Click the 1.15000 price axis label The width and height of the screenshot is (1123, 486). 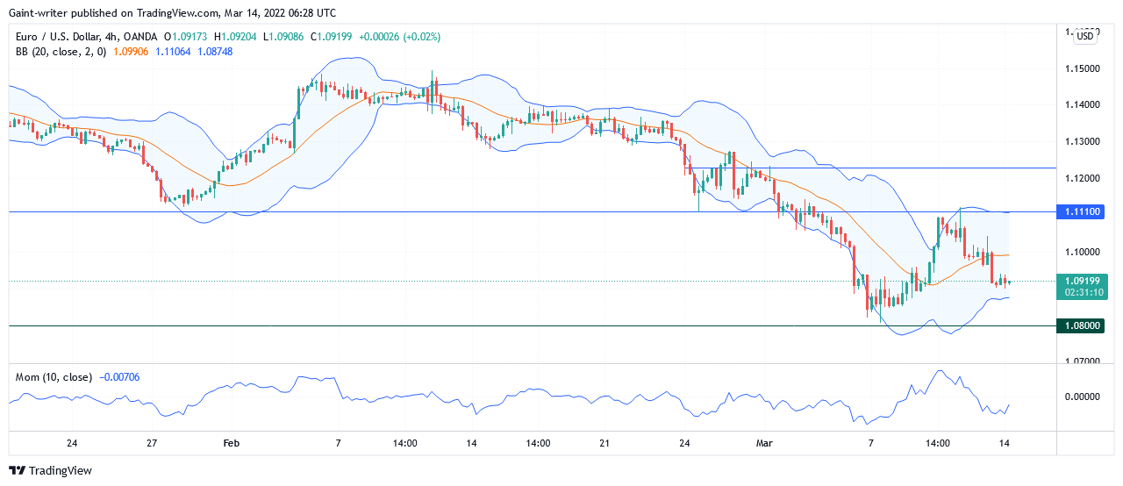pyautogui.click(x=1084, y=68)
